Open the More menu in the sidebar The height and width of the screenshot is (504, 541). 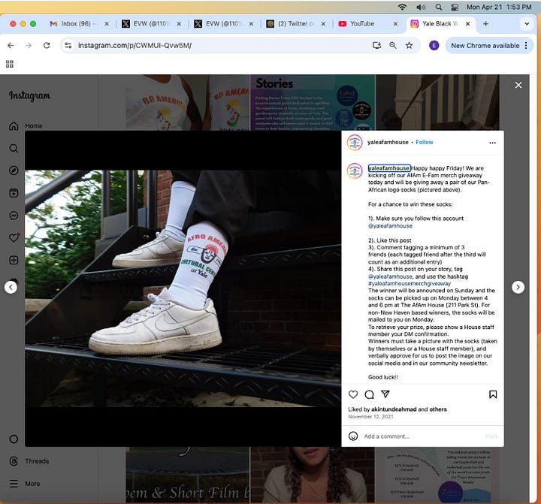[25, 484]
